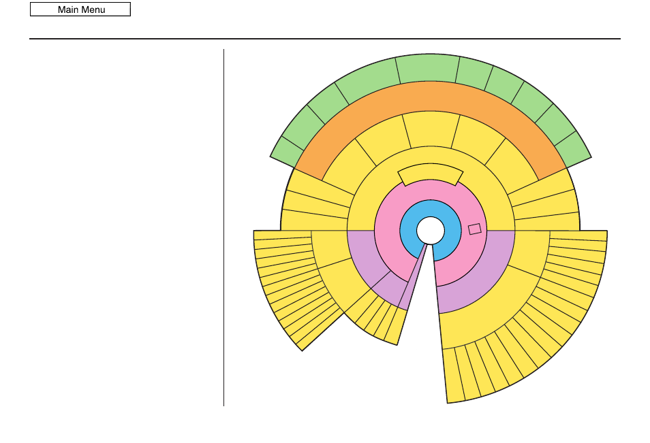The width and height of the screenshot is (650, 443).
Task: Select the wide orange arc band
Action: (431, 97)
